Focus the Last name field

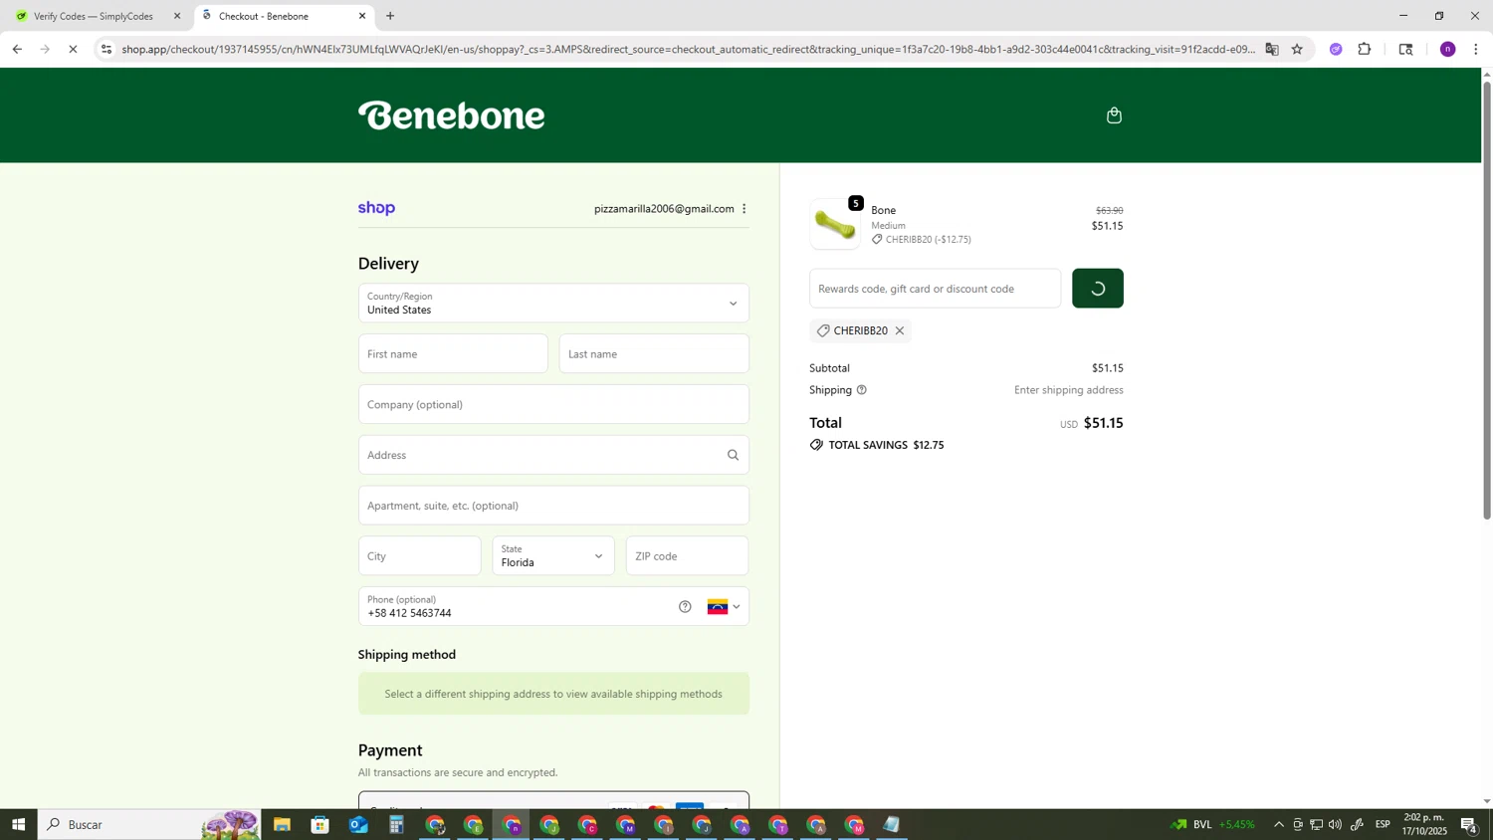654,354
